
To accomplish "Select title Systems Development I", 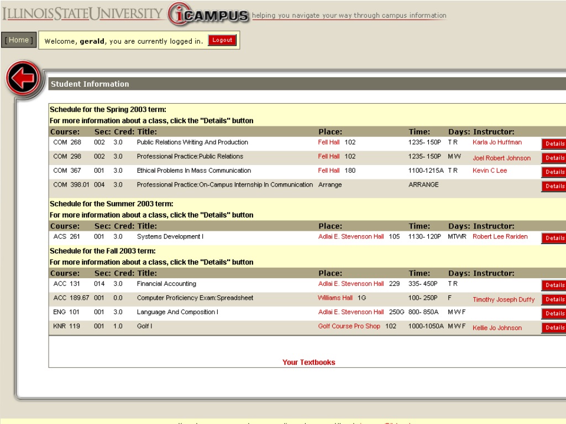I will 170,236.
